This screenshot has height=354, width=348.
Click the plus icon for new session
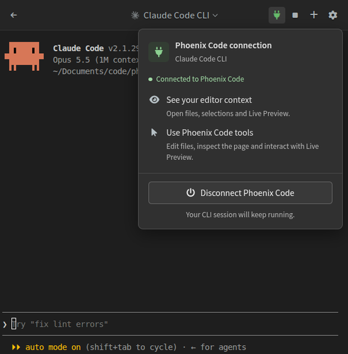point(314,15)
